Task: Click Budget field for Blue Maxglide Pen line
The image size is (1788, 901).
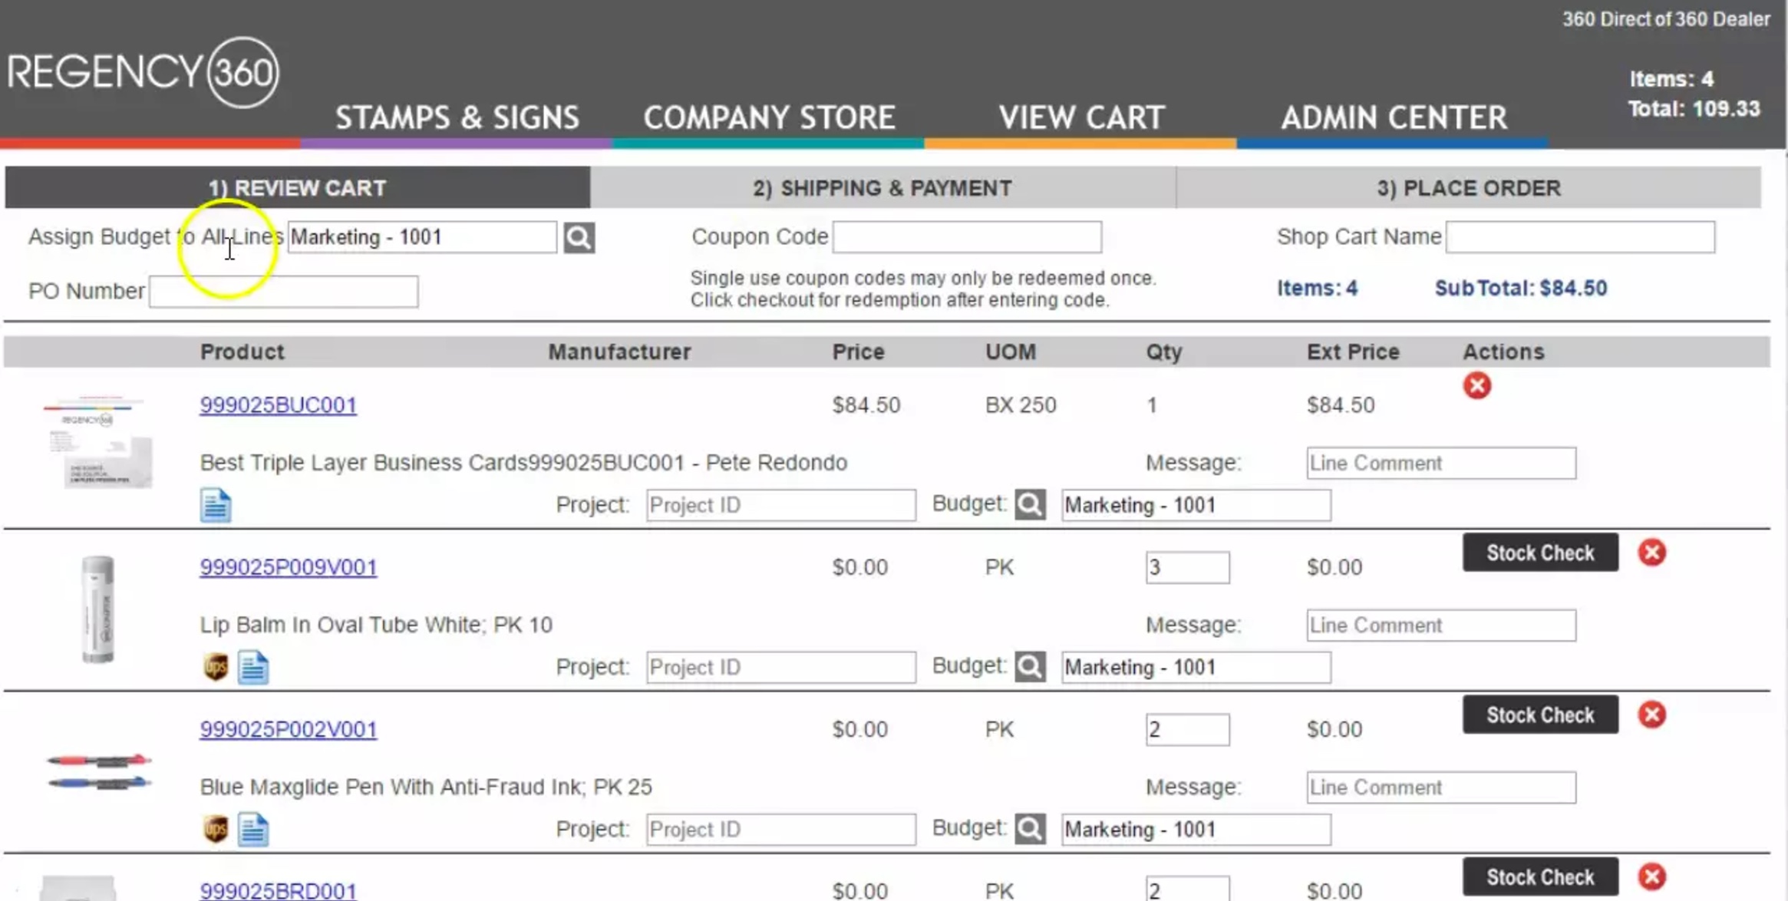Action: (1196, 830)
